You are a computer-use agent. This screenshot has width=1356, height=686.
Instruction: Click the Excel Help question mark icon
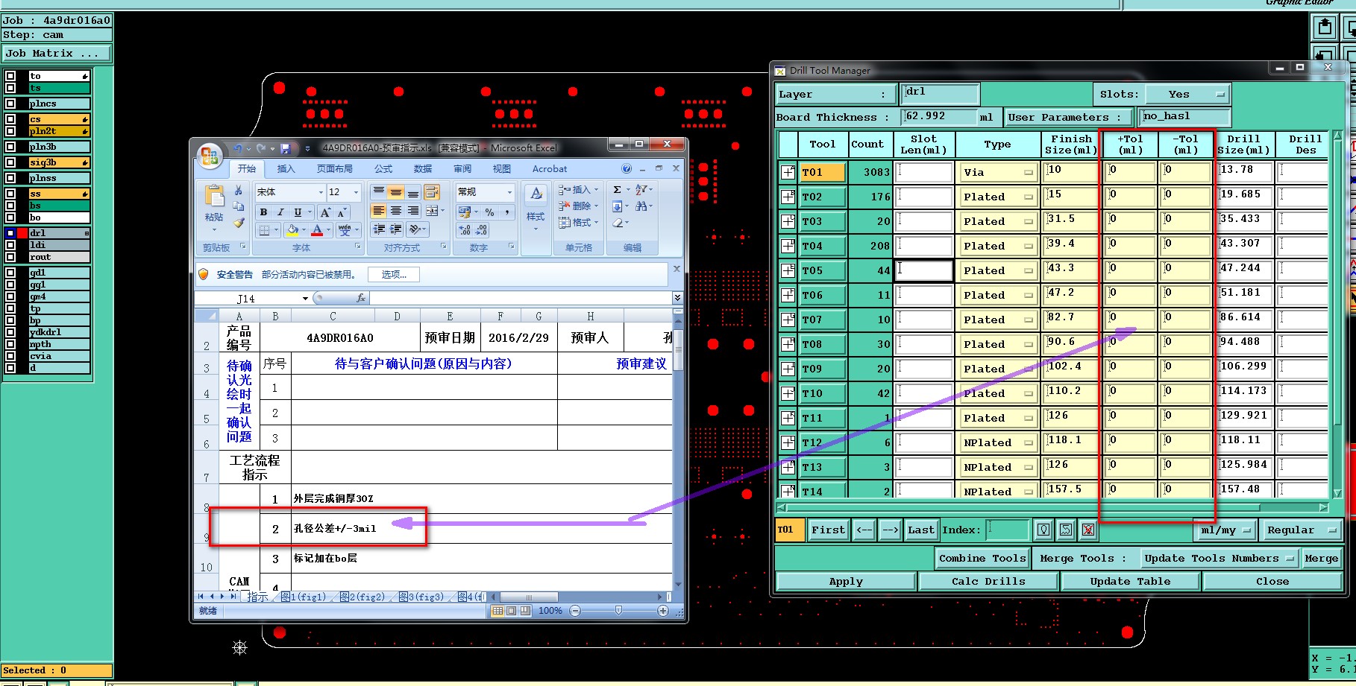[627, 169]
